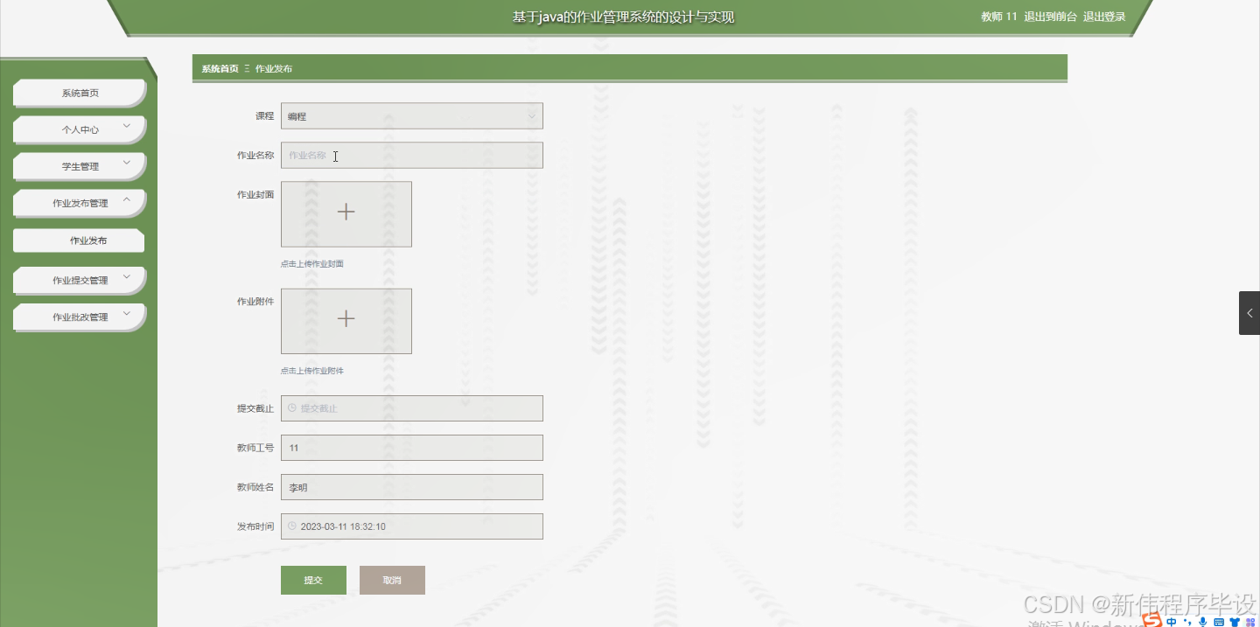Toggle punctuation mode in the IME toolbar
Viewport: 1260px width, 627px height.
pos(1187,623)
